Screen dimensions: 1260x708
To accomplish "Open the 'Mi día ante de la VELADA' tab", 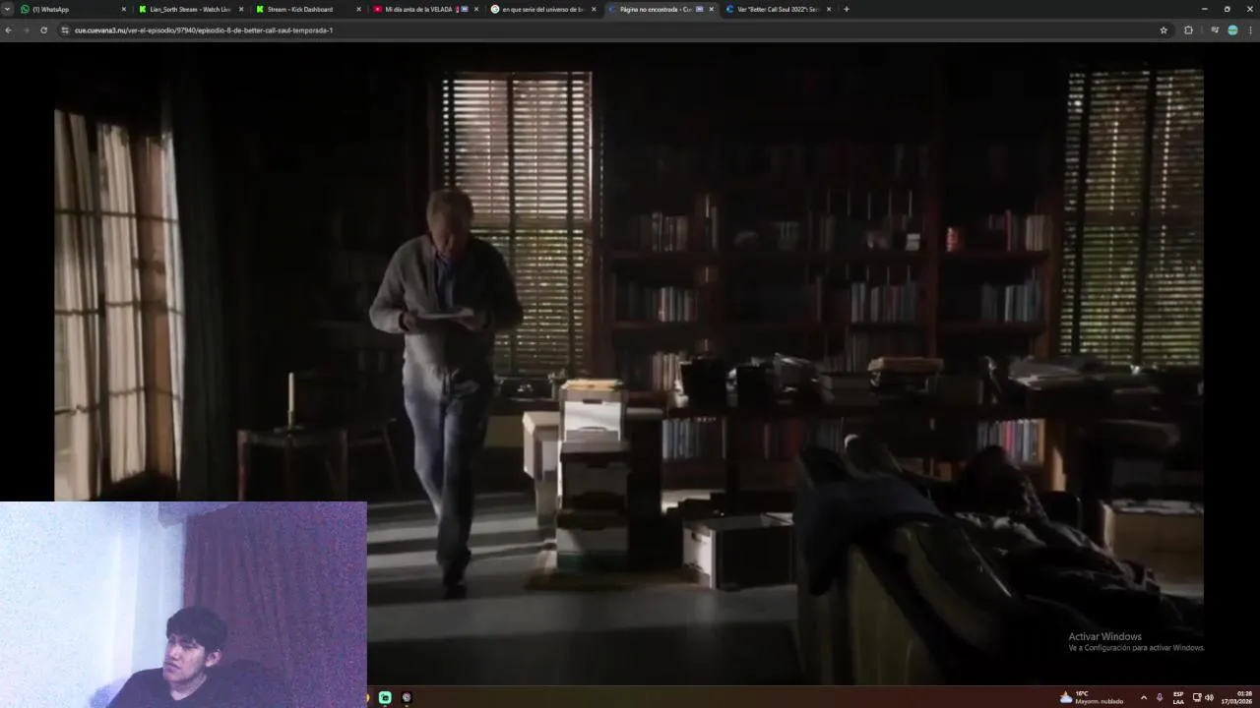I will point(425,9).
